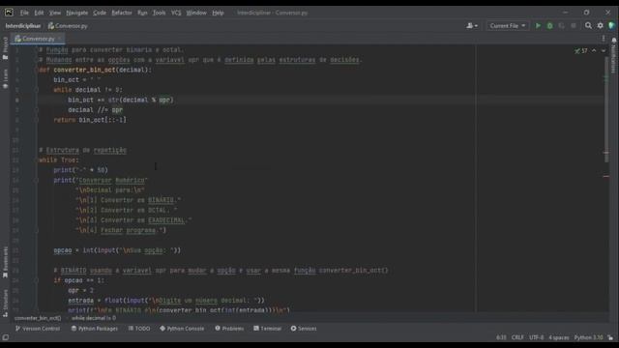Go to next highlighted problem arrow
This screenshot has width=619, height=348.
(603, 50)
